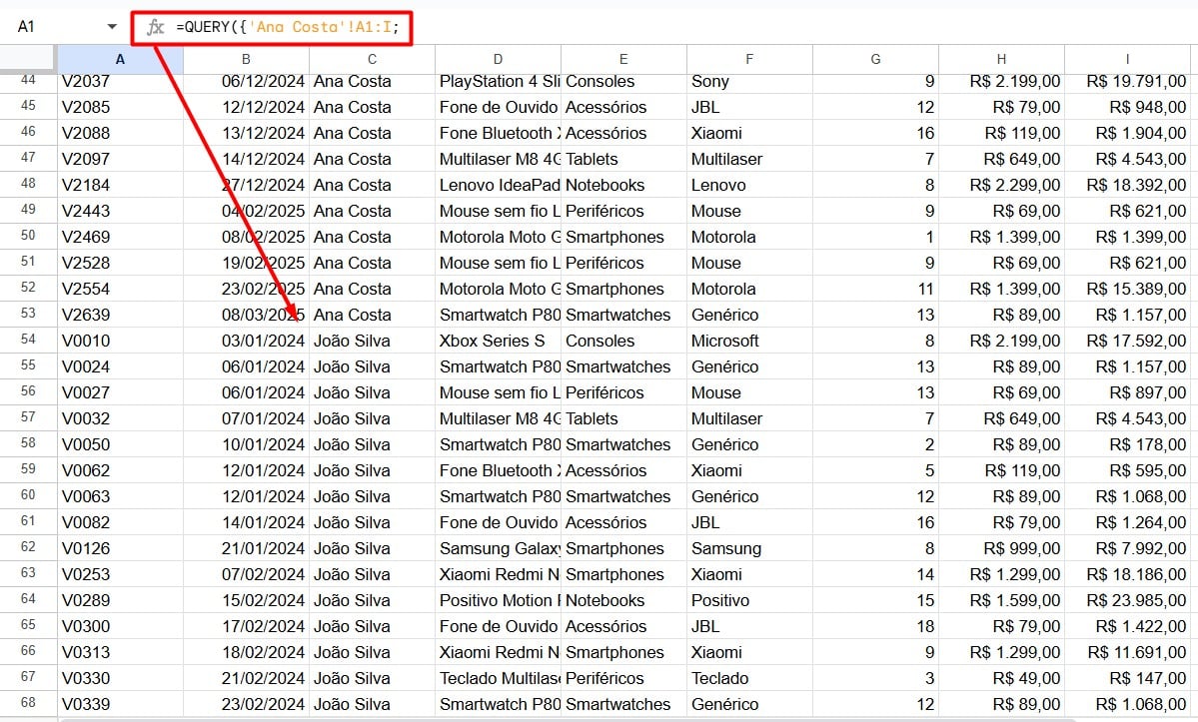
Task: Click Positivo Motion product cell
Action: [x=499, y=600]
